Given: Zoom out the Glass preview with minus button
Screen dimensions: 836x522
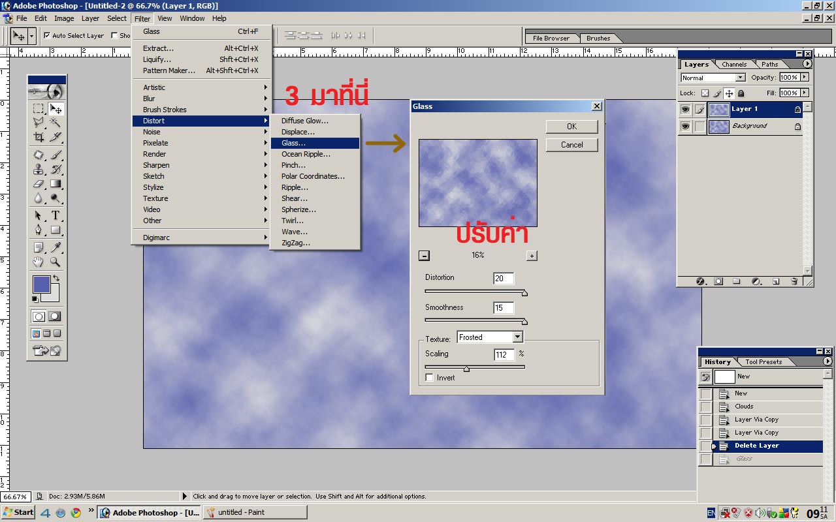Looking at the screenshot, I should pyautogui.click(x=425, y=256).
